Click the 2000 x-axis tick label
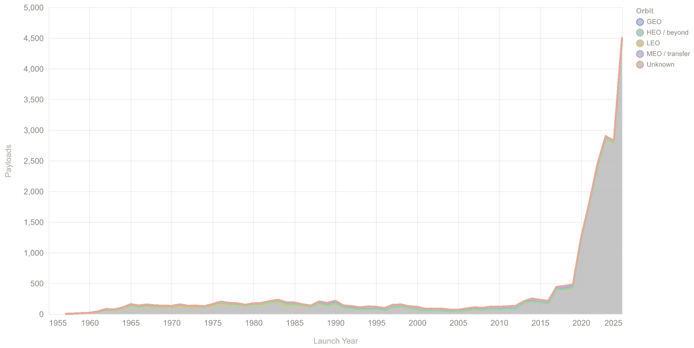The height and width of the screenshot is (348, 694). 417,323
